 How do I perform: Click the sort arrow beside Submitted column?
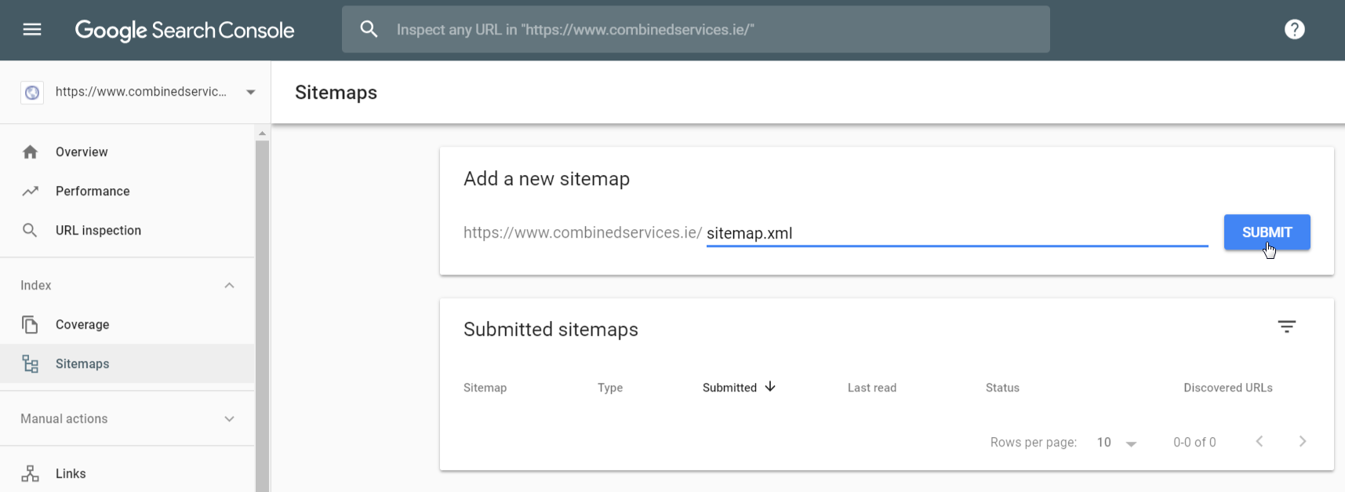pyautogui.click(x=770, y=387)
